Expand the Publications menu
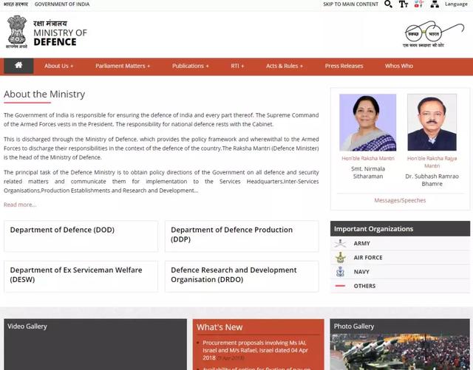Image resolution: width=473 pixels, height=370 pixels. click(190, 66)
